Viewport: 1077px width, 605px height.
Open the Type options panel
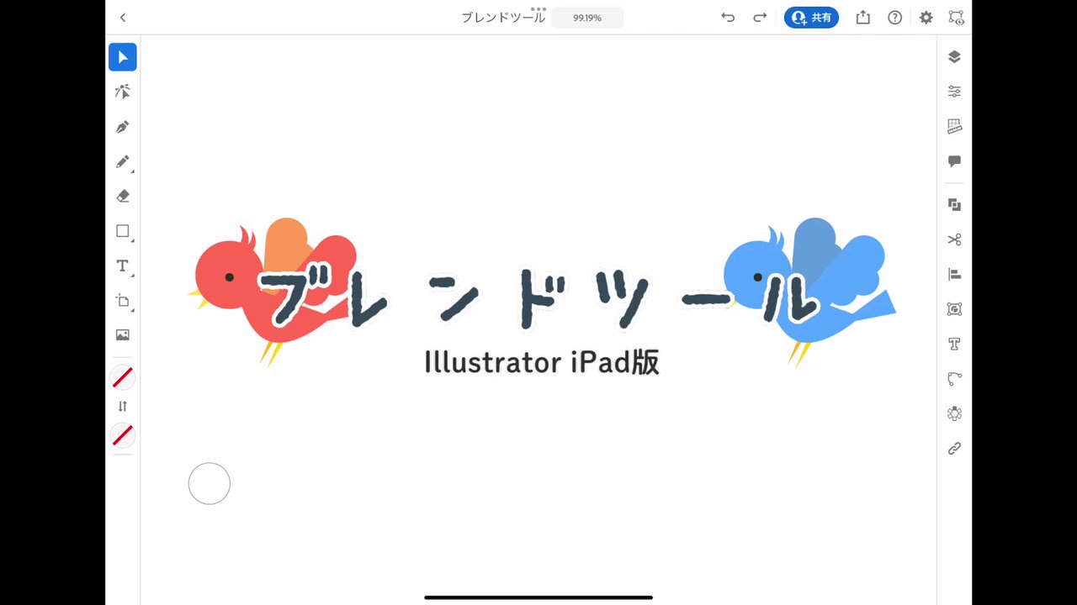[954, 344]
